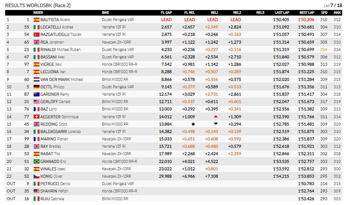Image resolution: width=354 pixels, height=205 pixels.
Task: Click the Spanish flag beside VINALES Isaac
Action: (x=36, y=169)
